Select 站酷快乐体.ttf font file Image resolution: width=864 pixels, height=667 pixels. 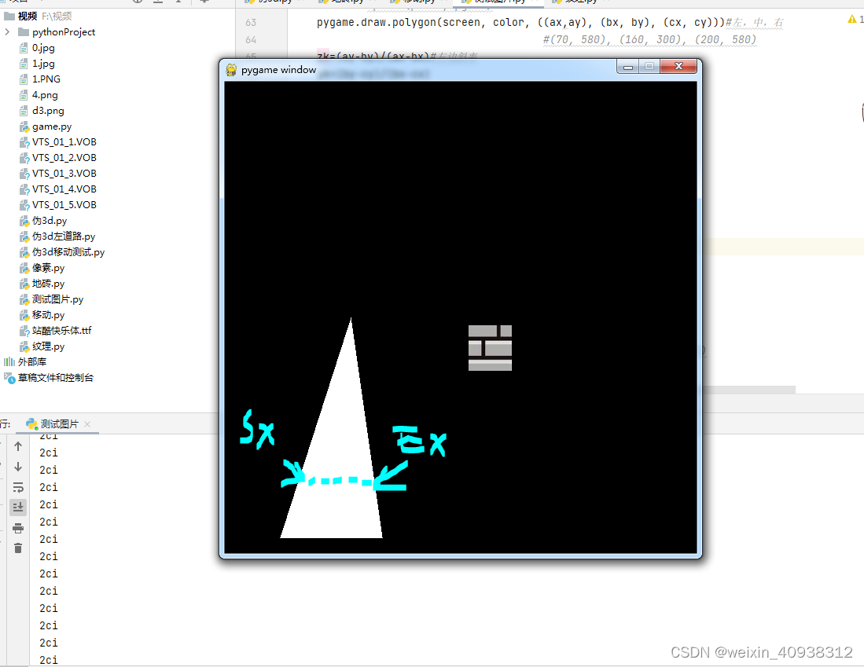point(55,331)
